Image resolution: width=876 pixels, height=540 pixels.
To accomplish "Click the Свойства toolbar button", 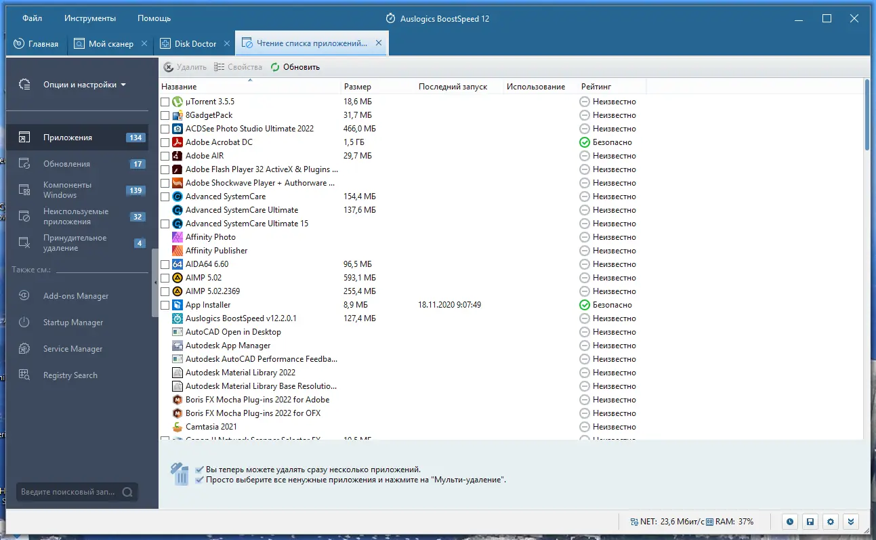I will (x=238, y=67).
